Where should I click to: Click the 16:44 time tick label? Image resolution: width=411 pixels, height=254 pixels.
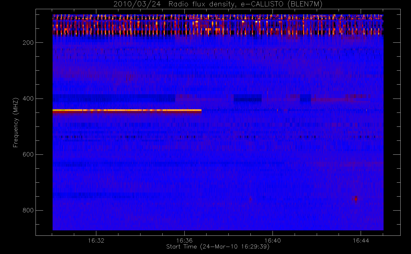click(361, 241)
